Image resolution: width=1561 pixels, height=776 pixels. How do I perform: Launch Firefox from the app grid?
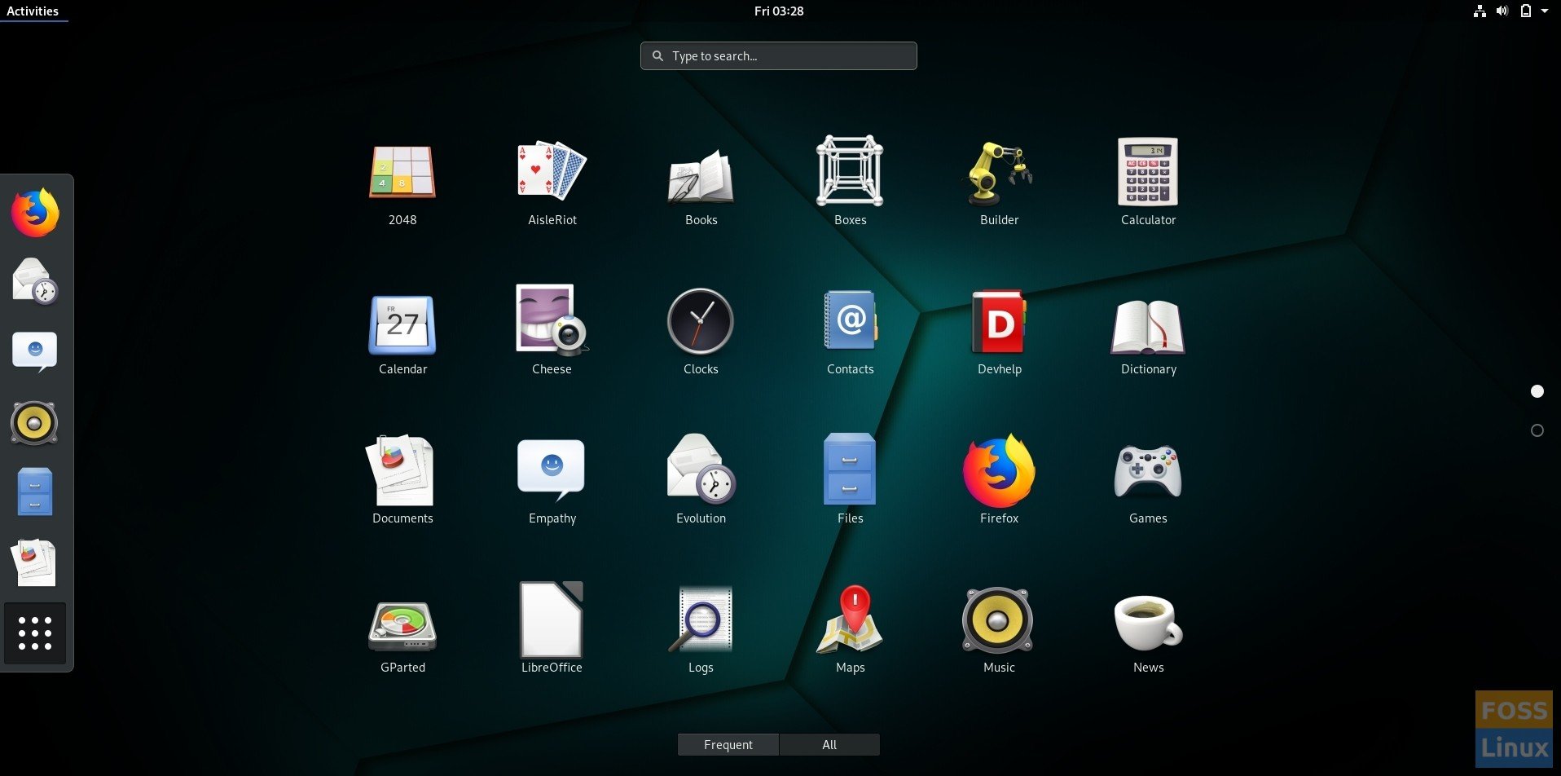(999, 470)
